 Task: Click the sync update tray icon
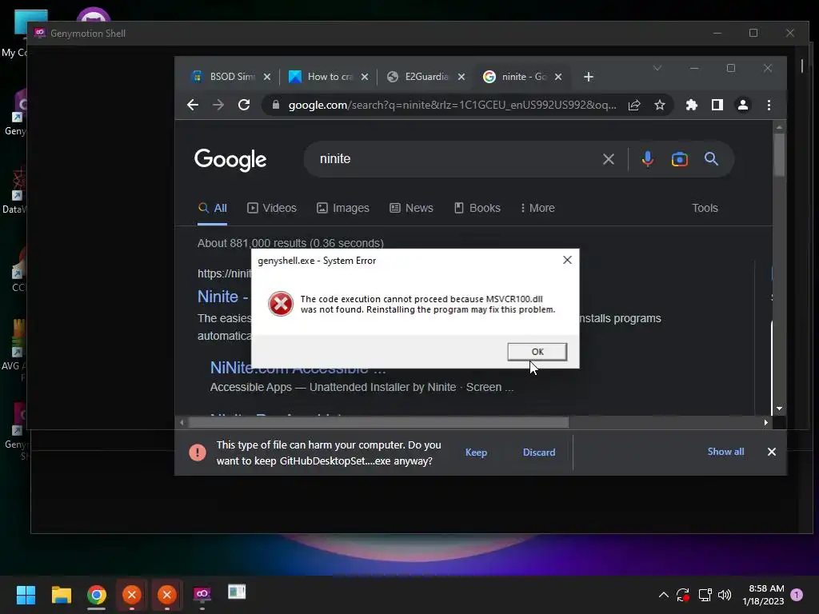click(x=683, y=595)
